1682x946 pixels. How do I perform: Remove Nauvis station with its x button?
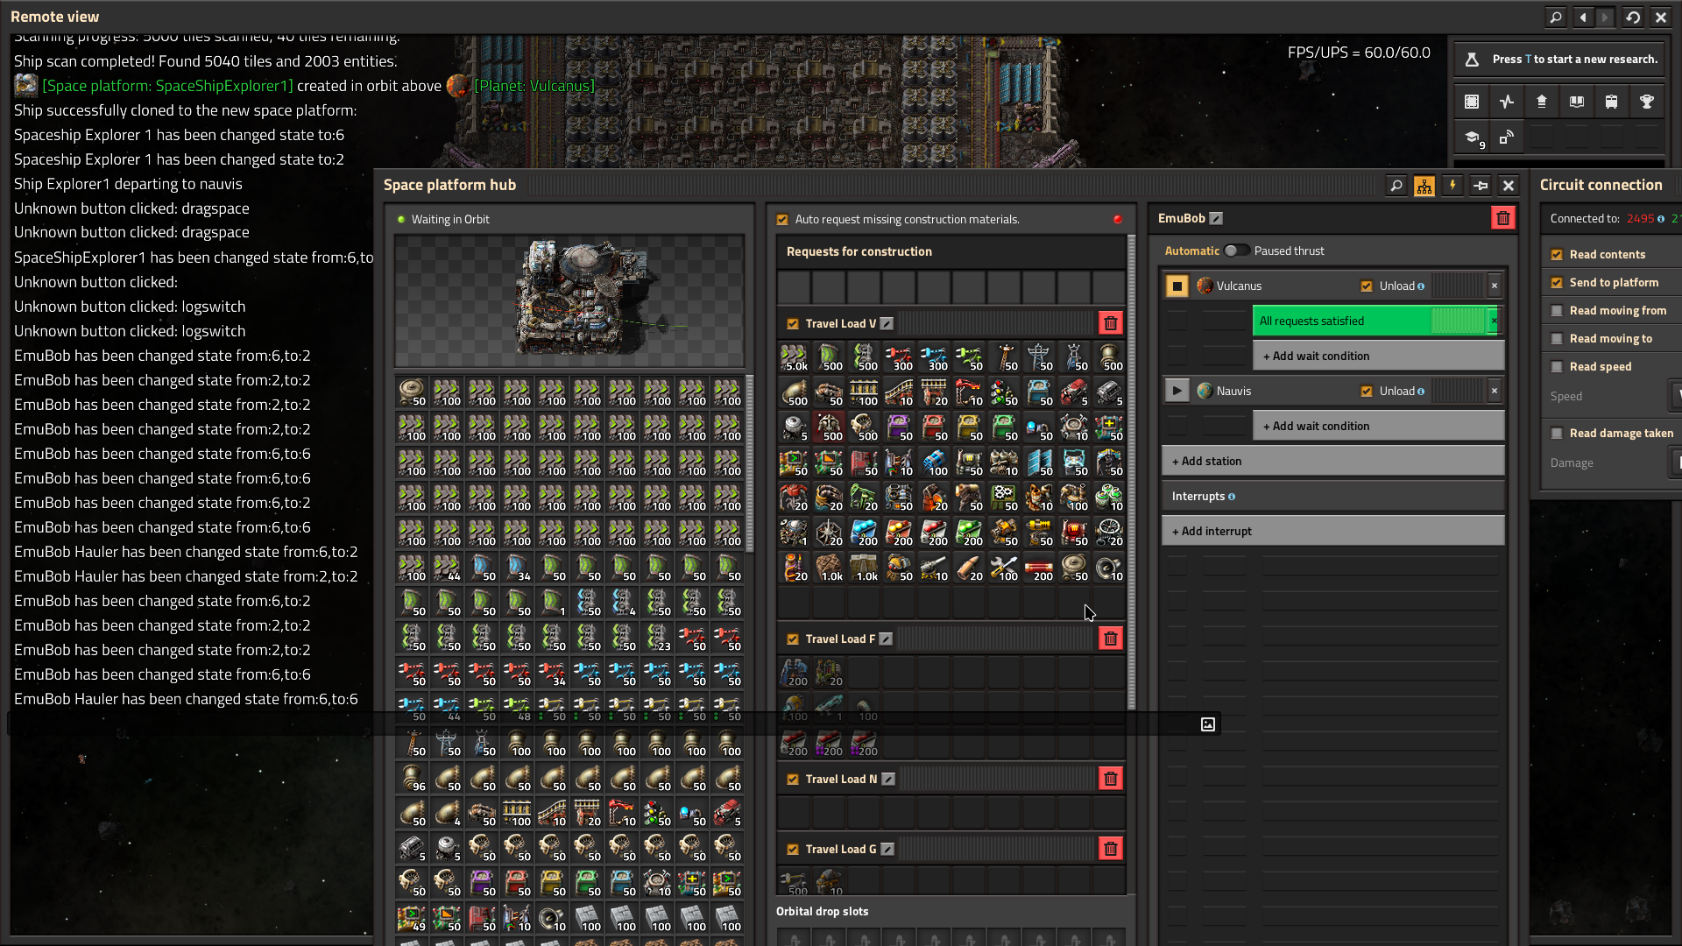pyautogui.click(x=1495, y=391)
